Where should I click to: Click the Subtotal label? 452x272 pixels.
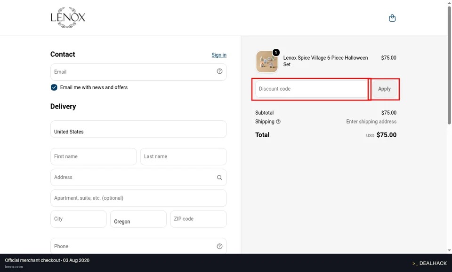click(x=264, y=113)
